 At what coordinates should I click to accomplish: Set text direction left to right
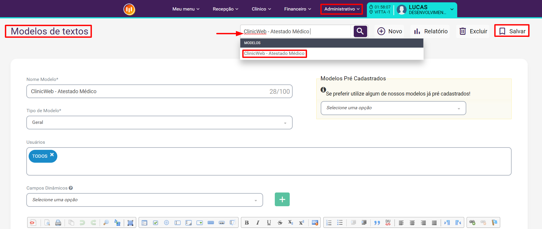(447, 223)
